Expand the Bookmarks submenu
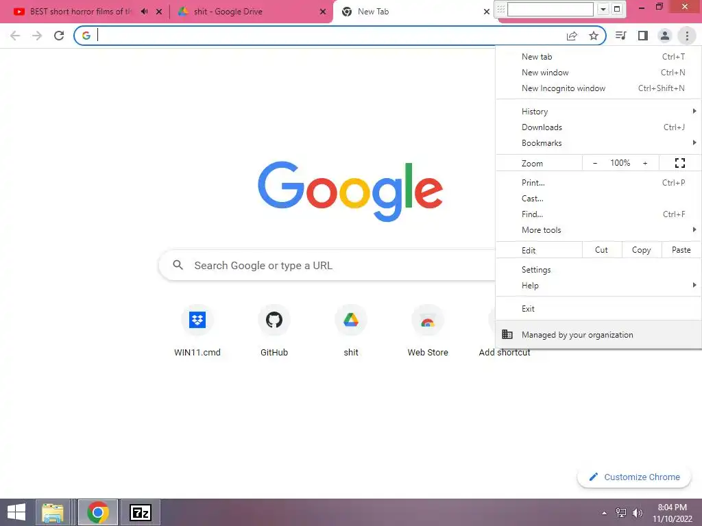Image resolution: width=702 pixels, height=526 pixels. (598, 142)
